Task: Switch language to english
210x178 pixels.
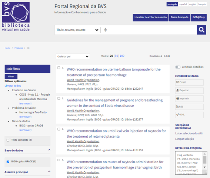Action: 193,4
